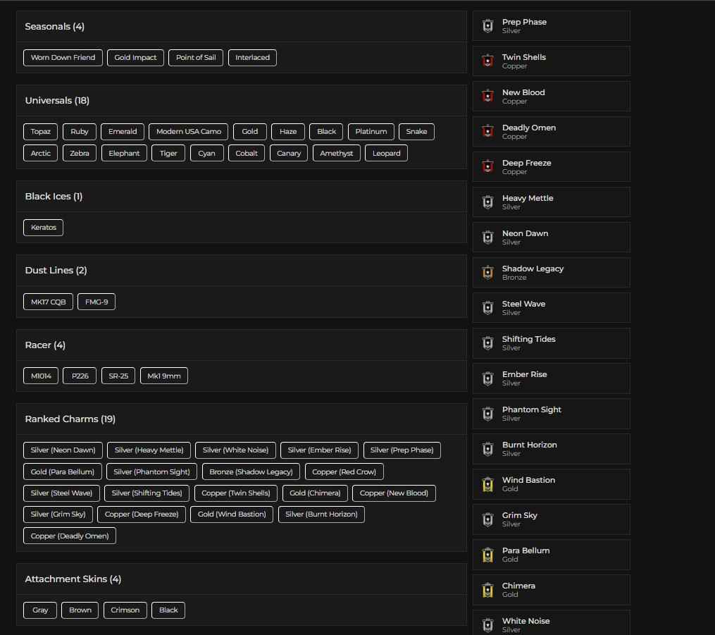
Task: Click the gold shield icon next to Para Bellum
Action: click(x=487, y=554)
